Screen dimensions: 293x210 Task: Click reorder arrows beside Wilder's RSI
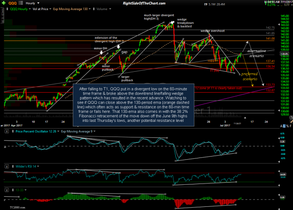click(x=13, y=166)
